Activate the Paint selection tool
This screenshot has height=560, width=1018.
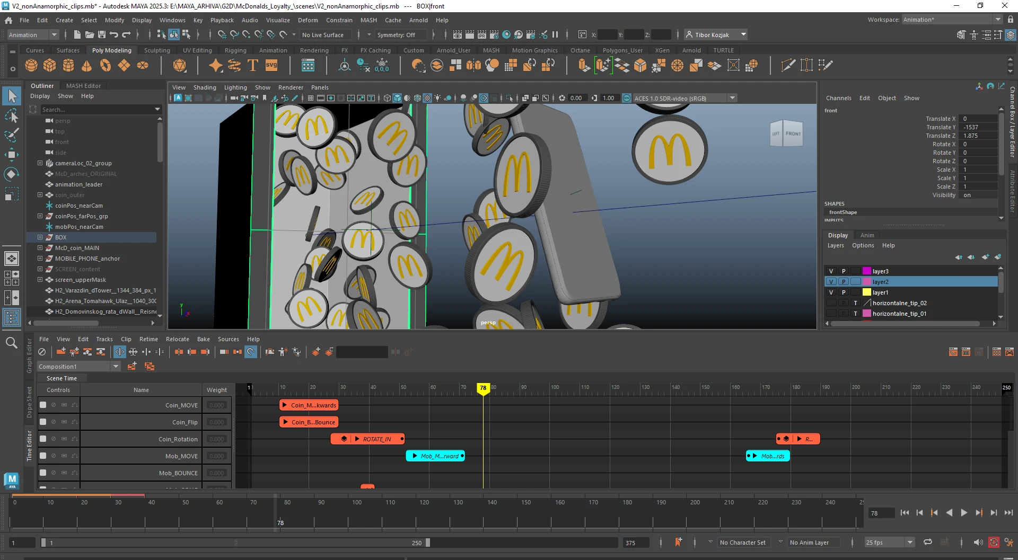click(x=12, y=135)
